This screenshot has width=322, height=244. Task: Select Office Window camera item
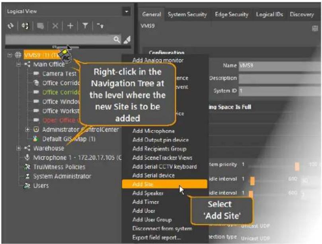[x=61, y=102]
